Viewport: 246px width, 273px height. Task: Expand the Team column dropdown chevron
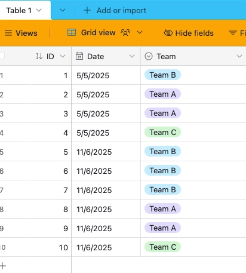[239, 56]
